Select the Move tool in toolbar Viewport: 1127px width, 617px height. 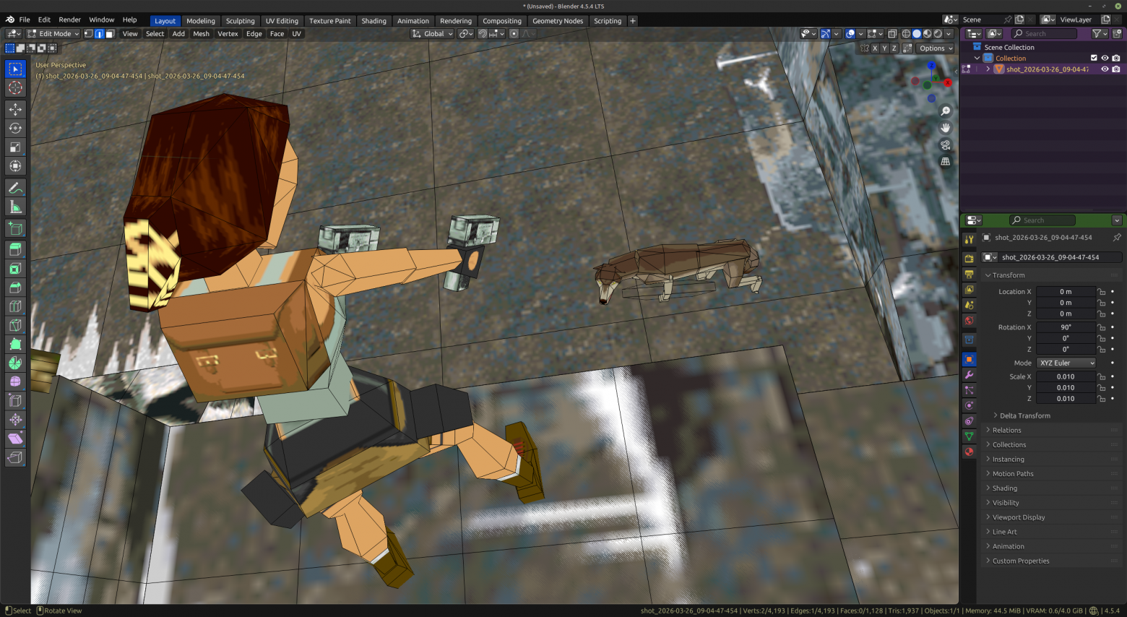[x=15, y=109]
